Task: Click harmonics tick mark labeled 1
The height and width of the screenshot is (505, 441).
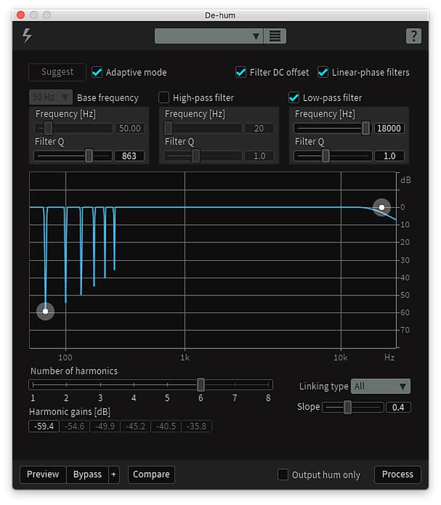Action: 33,384
